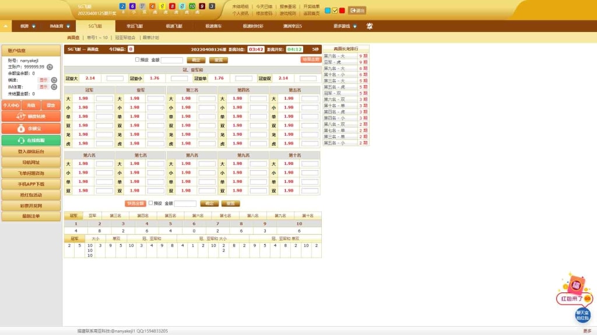The width and height of the screenshot is (597, 335).
Task: Click the dark red number 9 result ball
Action: (202, 6)
